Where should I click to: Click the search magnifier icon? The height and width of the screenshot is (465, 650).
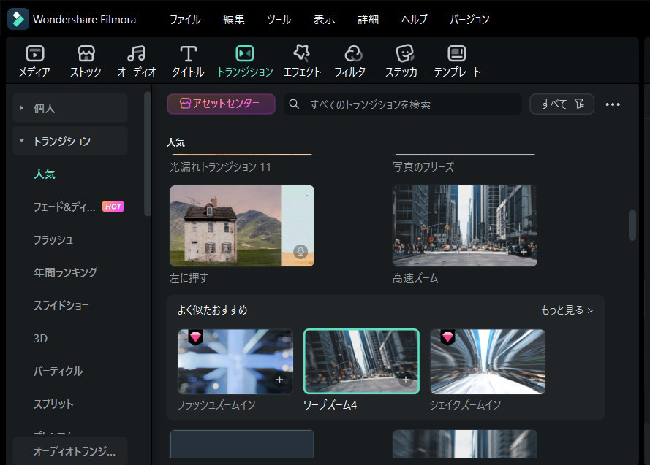(293, 104)
